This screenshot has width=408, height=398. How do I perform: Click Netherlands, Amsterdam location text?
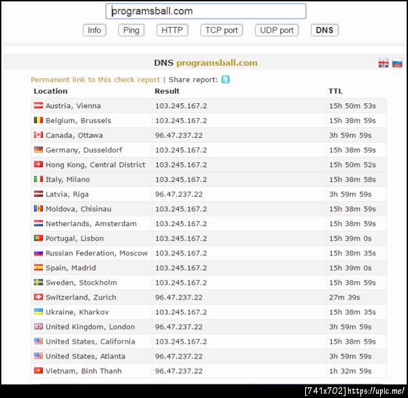(x=91, y=223)
